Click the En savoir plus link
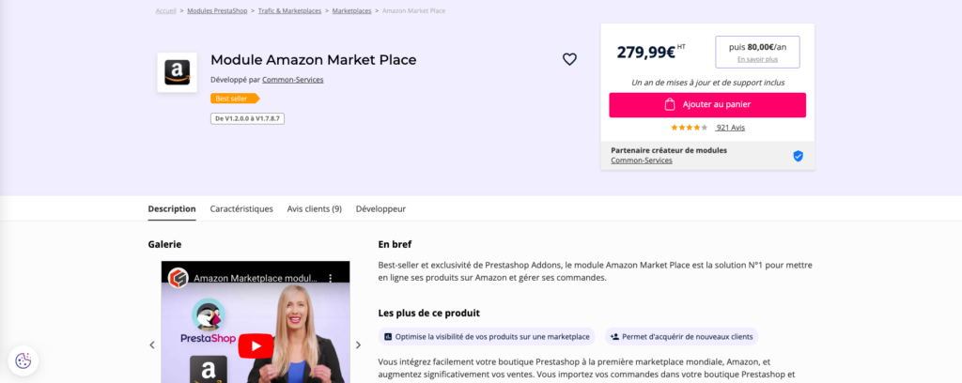 [757, 59]
